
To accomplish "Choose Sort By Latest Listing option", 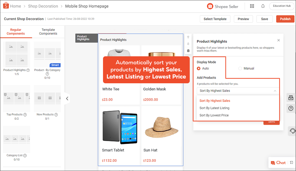I will (214, 108).
